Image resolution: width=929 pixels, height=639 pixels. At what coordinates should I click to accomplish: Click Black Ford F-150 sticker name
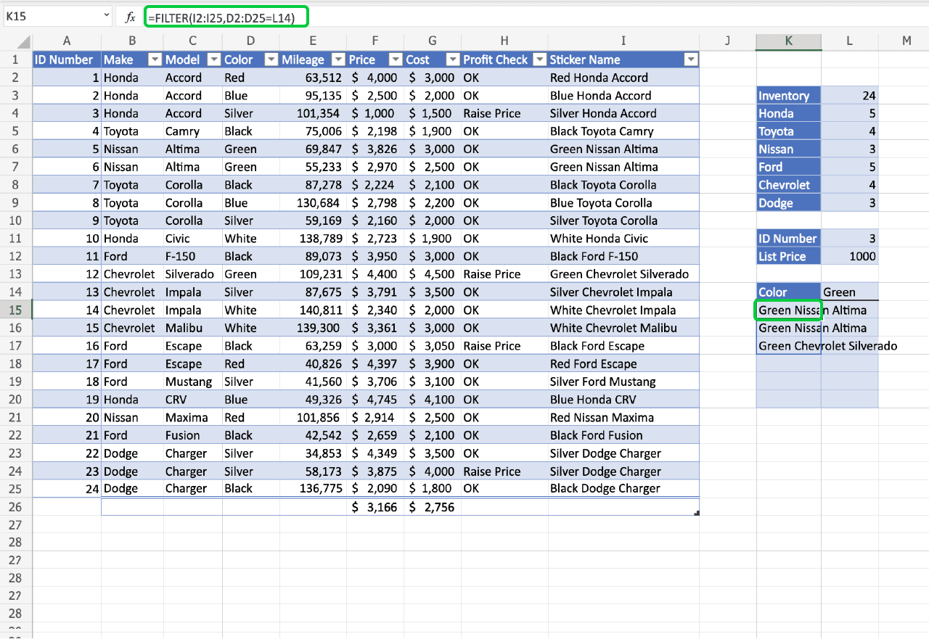(x=623, y=256)
